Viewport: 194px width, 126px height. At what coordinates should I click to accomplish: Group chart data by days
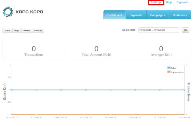click(17, 30)
